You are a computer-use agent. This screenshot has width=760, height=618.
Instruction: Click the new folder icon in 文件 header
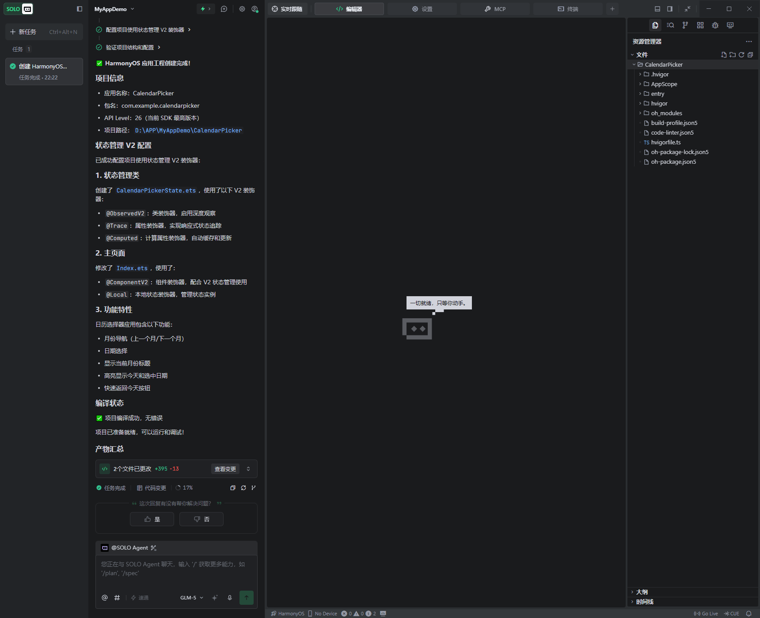(733, 55)
